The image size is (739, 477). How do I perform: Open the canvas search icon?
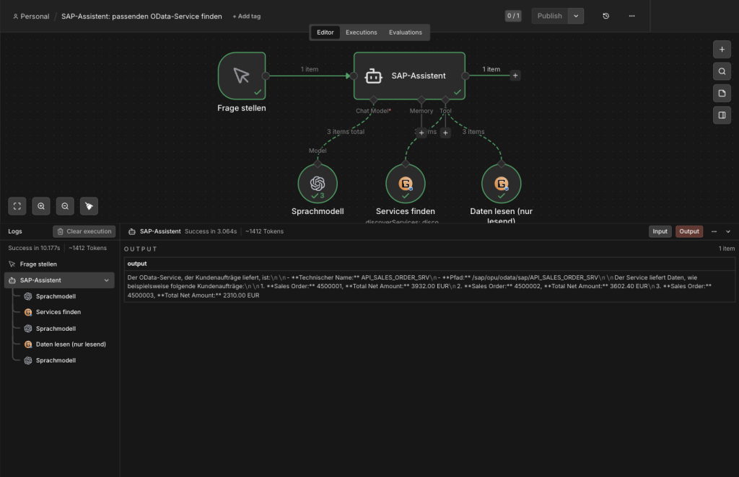click(x=722, y=71)
